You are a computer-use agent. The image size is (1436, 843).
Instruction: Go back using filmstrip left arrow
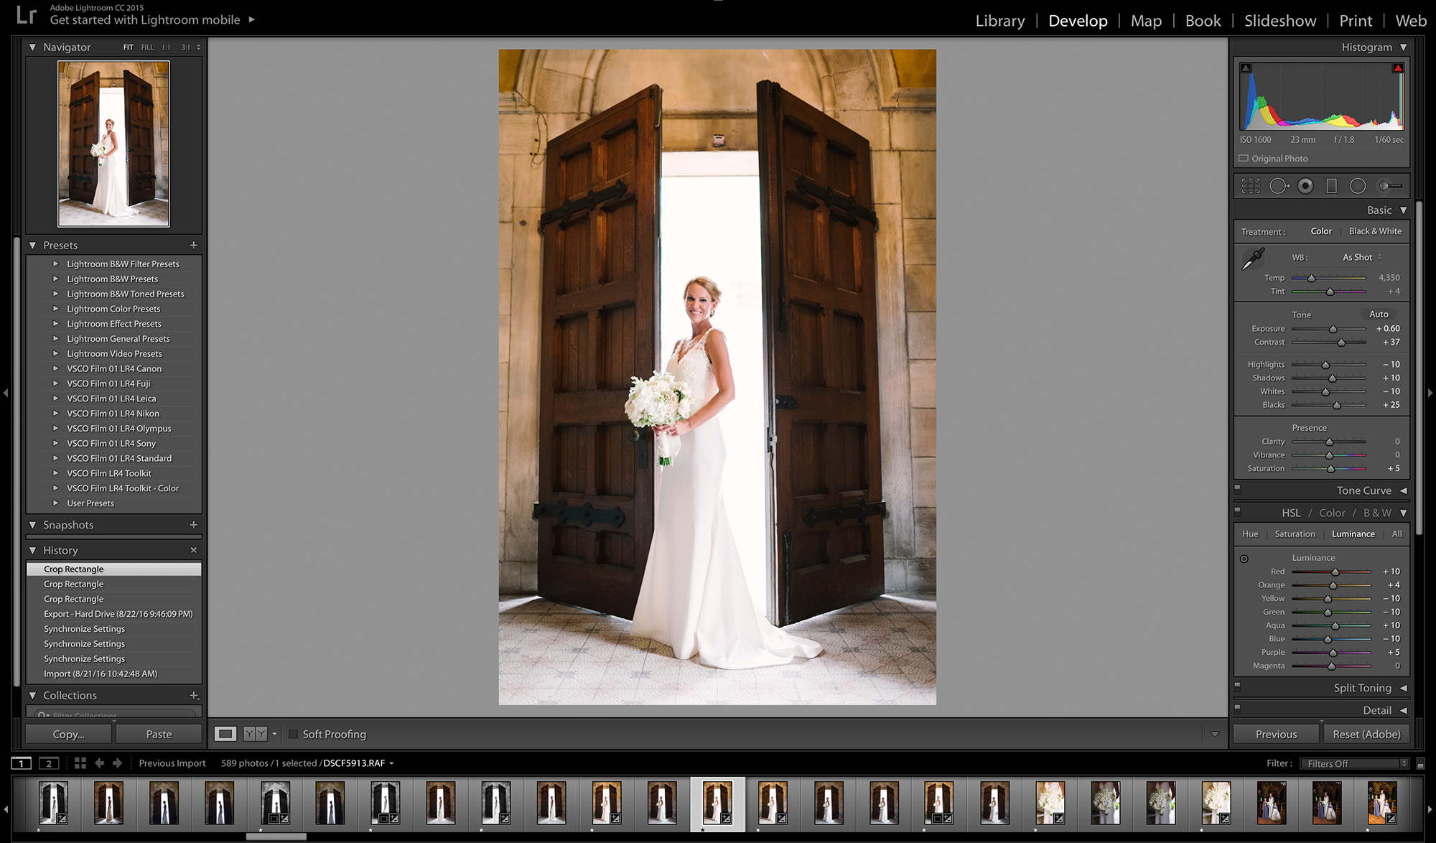point(99,763)
